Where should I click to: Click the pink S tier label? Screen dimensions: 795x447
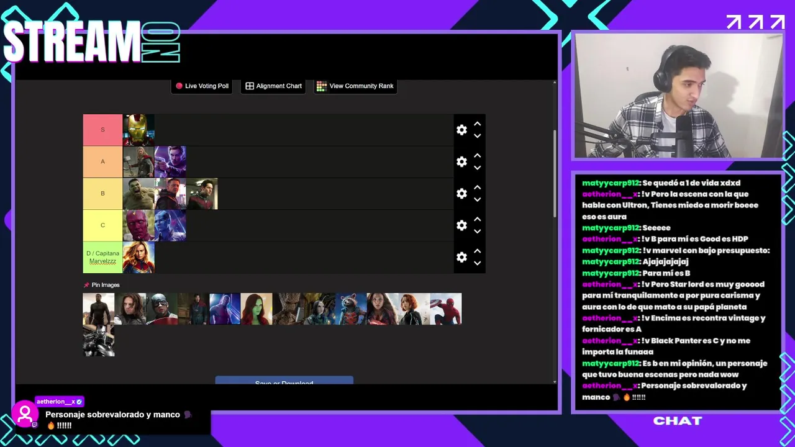(102, 130)
